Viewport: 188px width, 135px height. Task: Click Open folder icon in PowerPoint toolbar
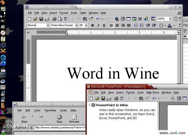(x=97, y=98)
